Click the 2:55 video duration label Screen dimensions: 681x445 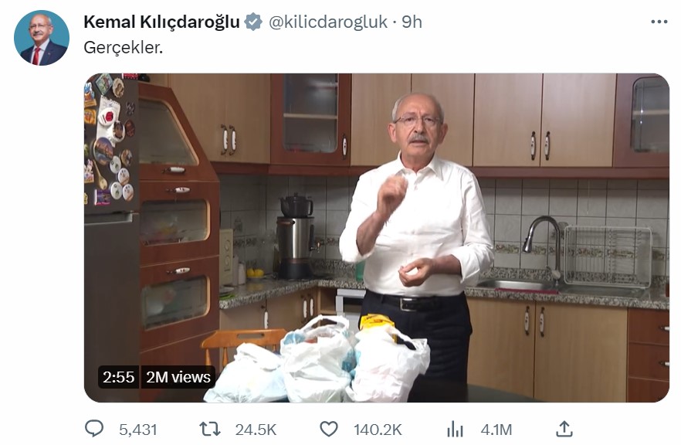pos(119,377)
